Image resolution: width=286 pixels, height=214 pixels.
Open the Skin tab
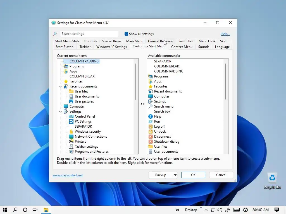coord(223,41)
